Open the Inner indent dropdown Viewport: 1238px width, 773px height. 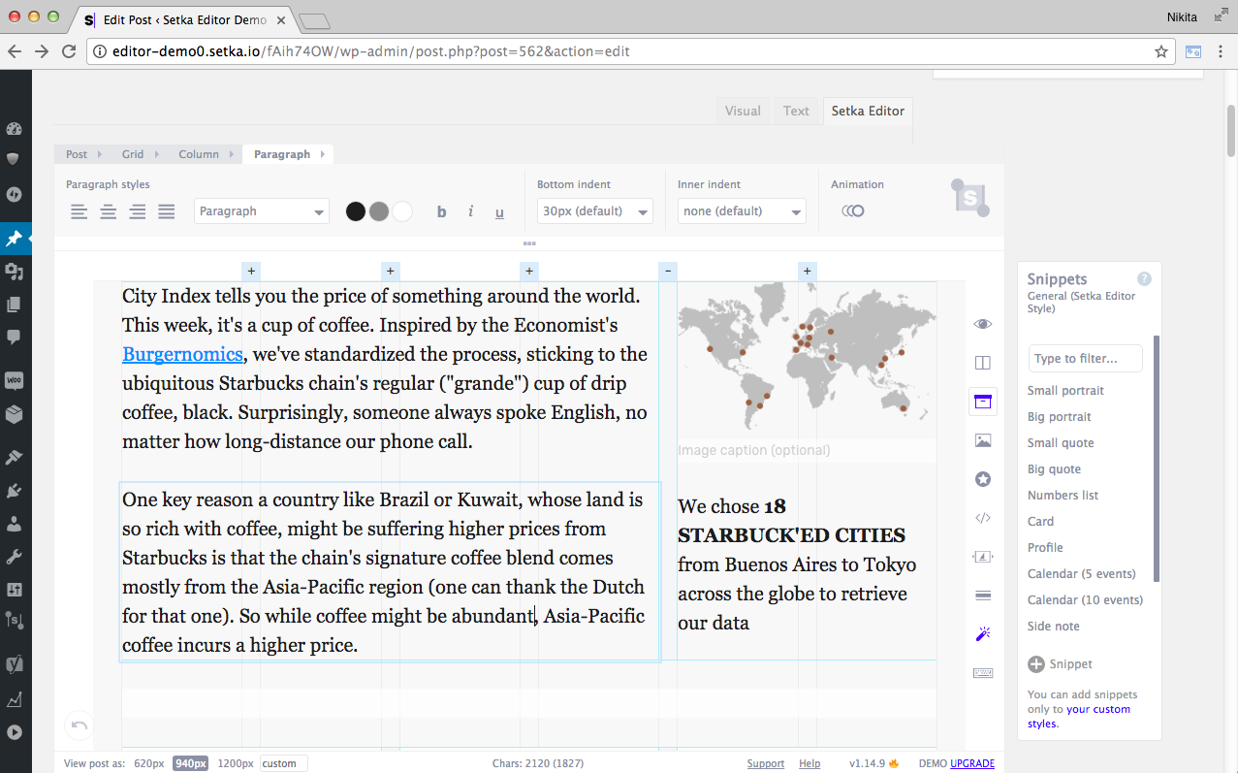click(x=742, y=211)
